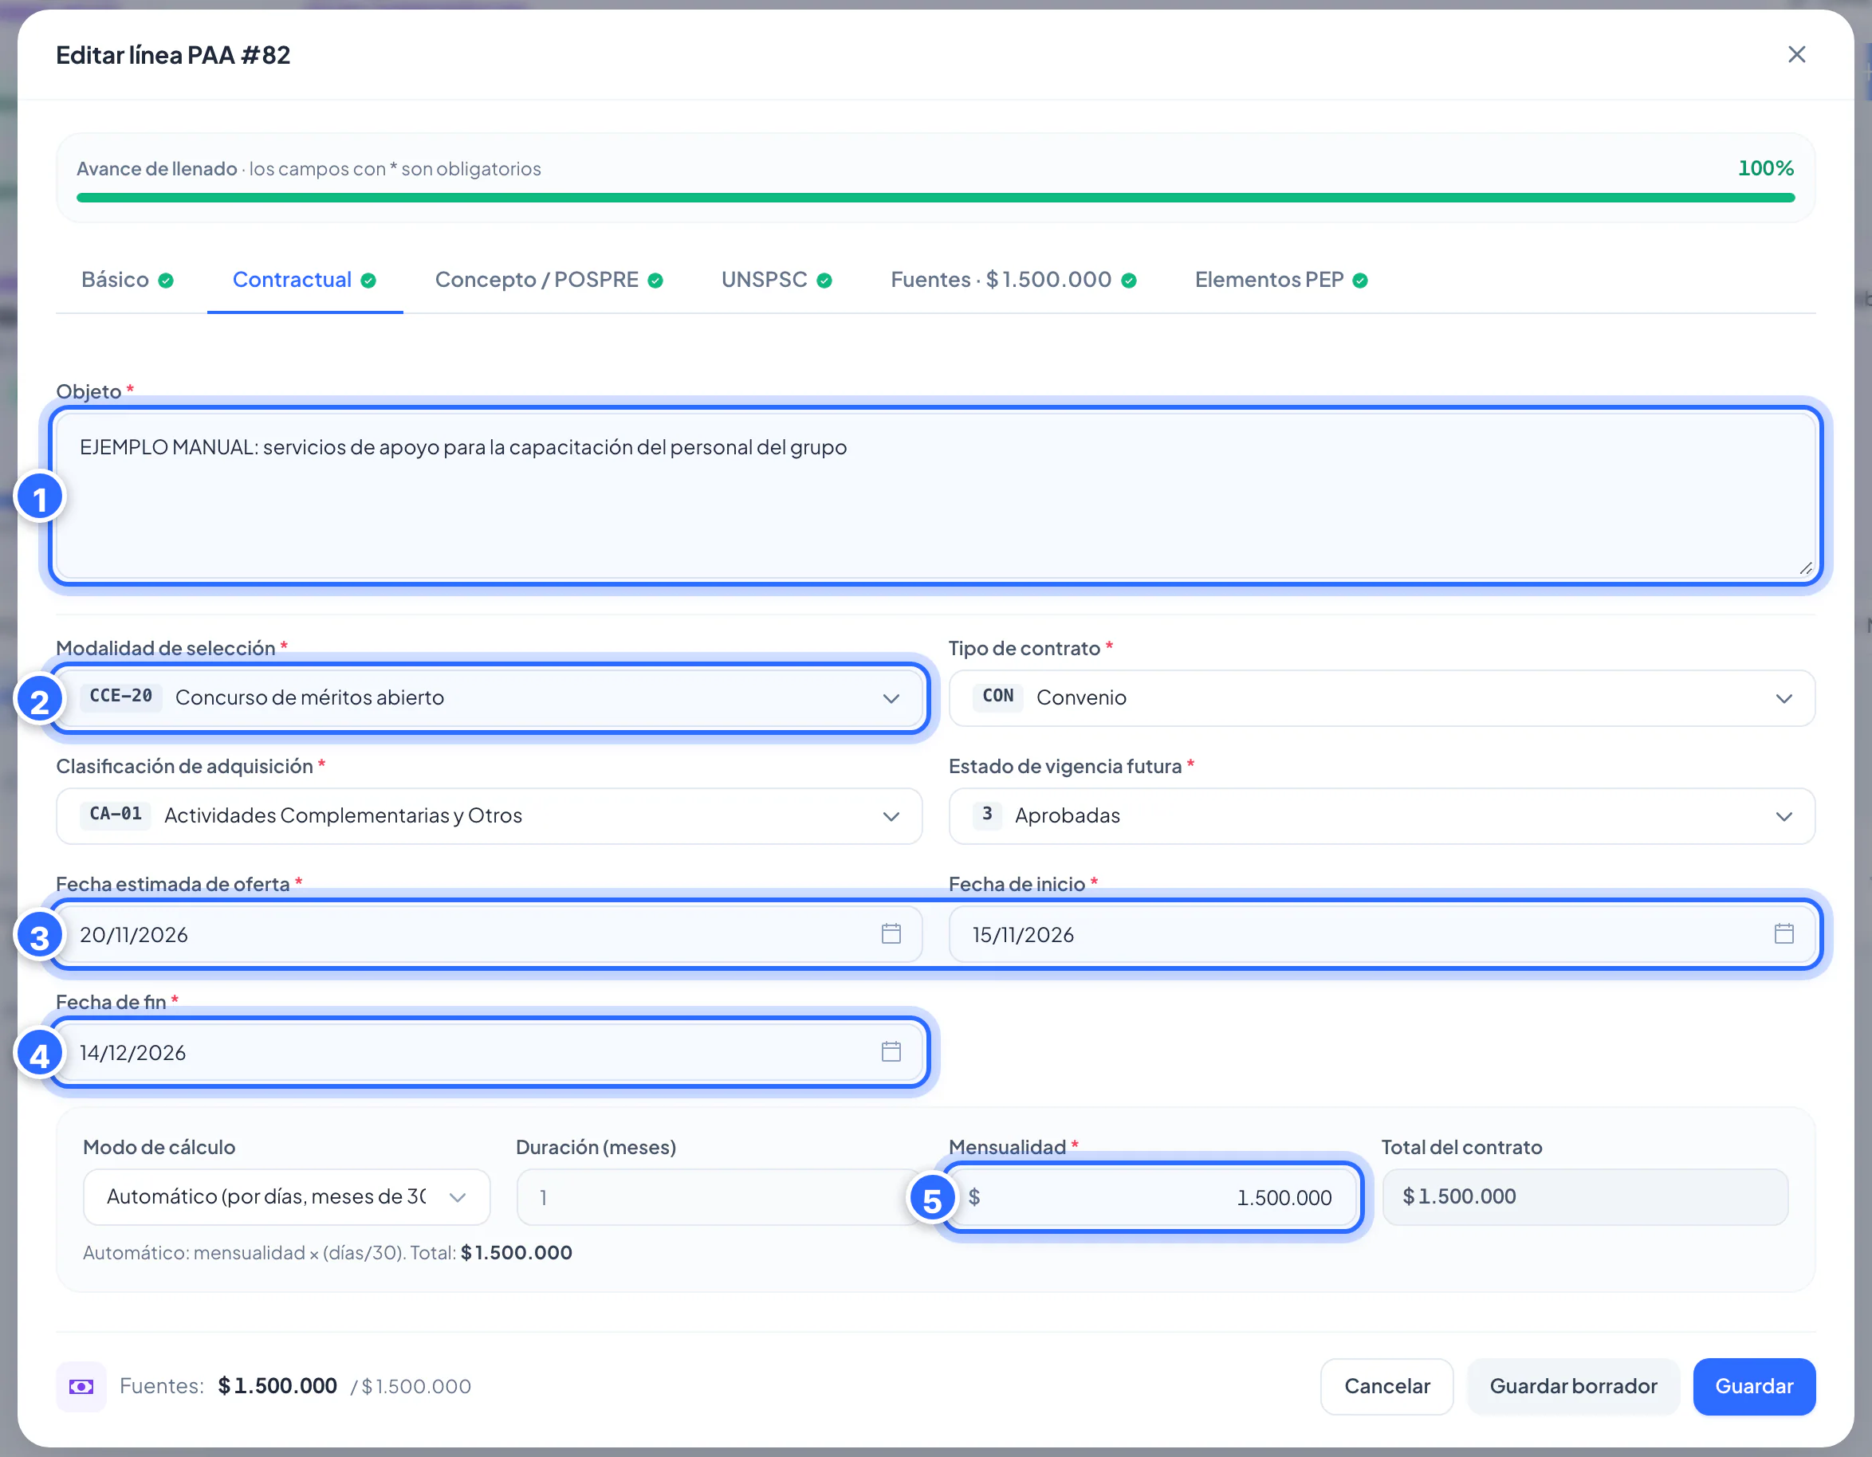This screenshot has height=1457, width=1872.
Task: Click the Total del contrato field
Action: pyautogui.click(x=1585, y=1196)
